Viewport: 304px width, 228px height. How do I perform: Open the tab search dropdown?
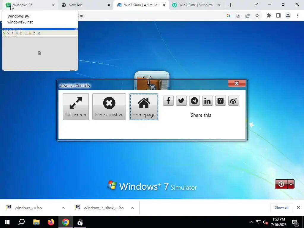tap(256, 4)
